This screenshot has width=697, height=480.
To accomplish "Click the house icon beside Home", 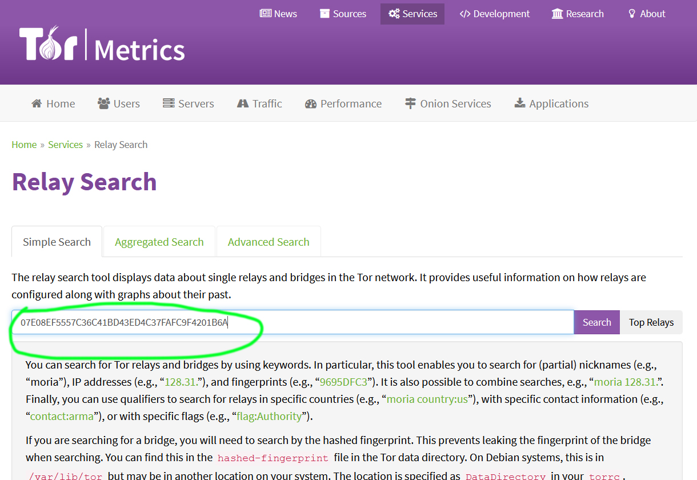I will click(x=37, y=103).
